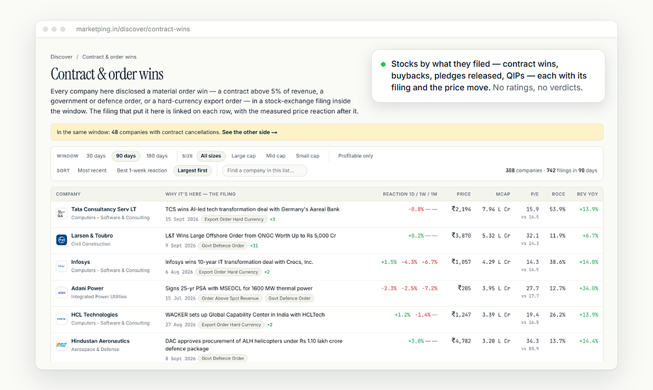Click the REV YOY column header

pos(587,194)
